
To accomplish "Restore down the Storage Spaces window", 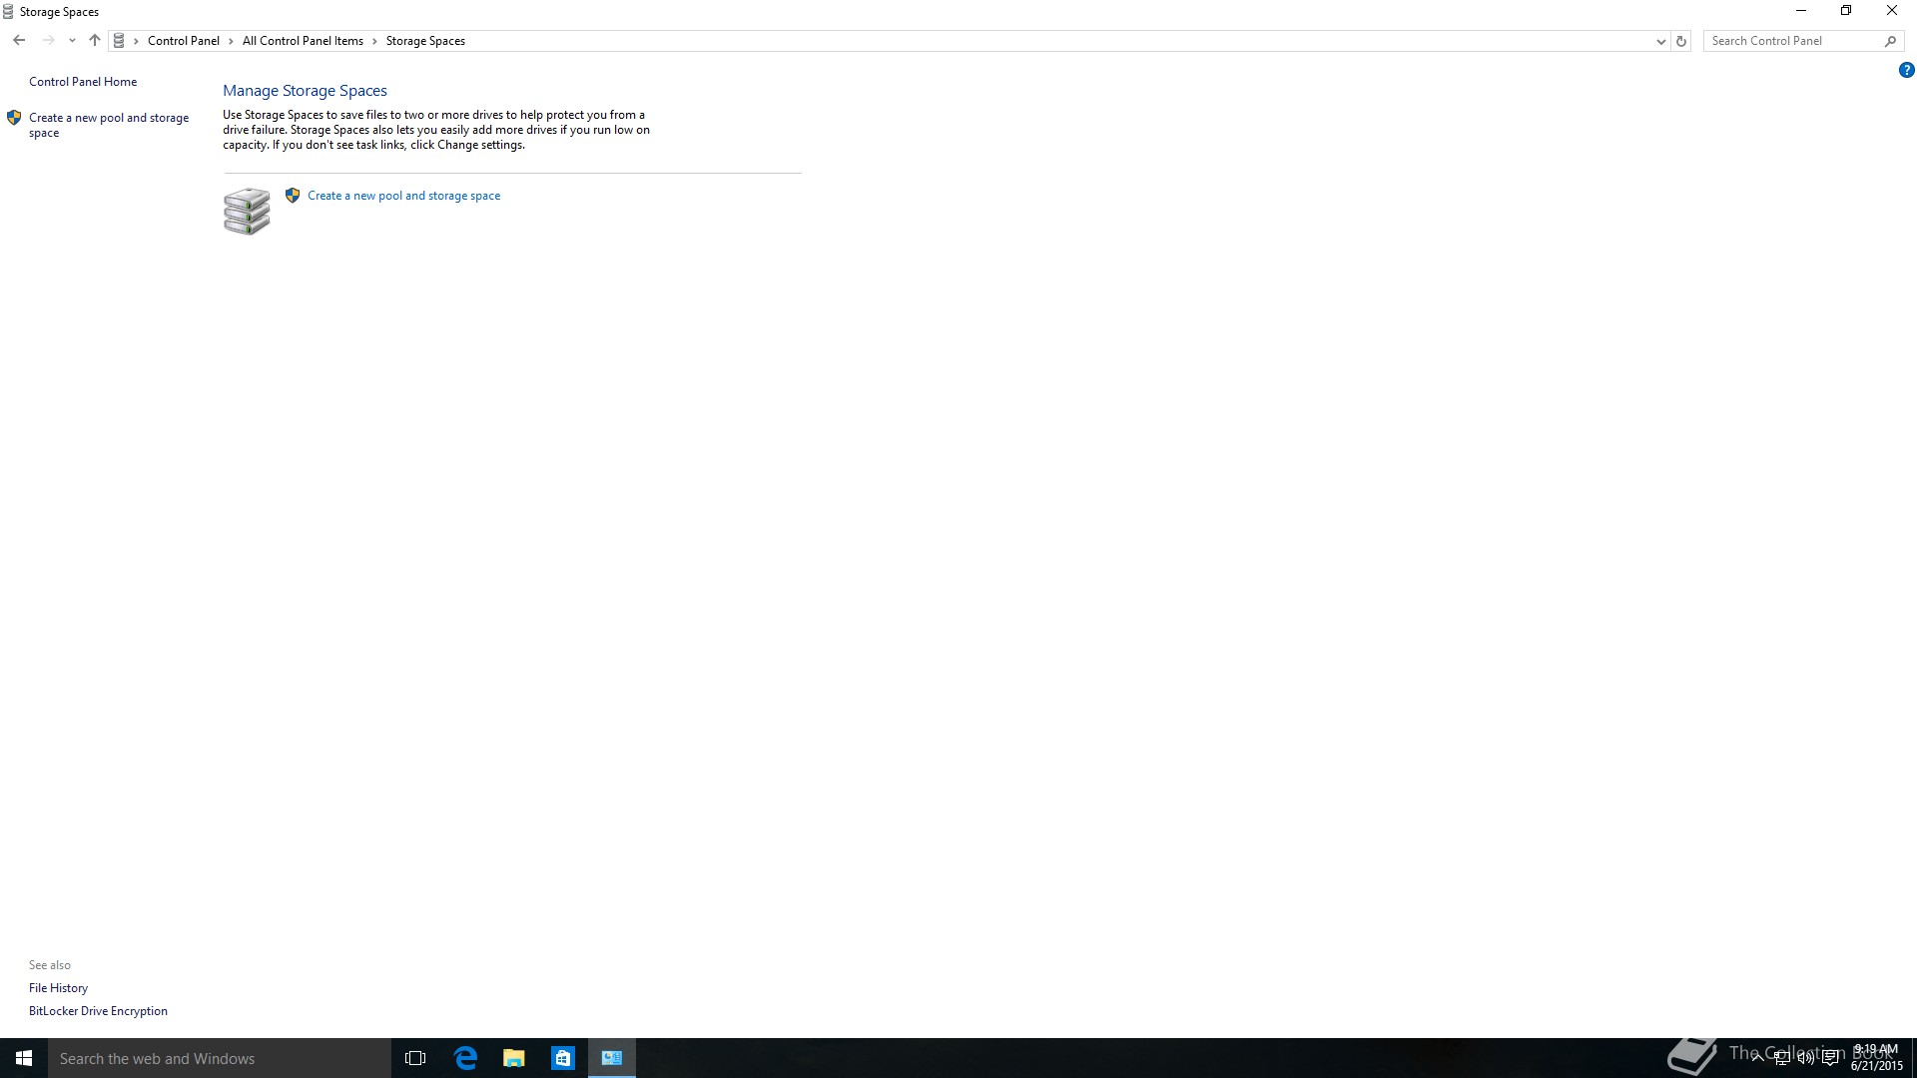I will pos(1846,11).
